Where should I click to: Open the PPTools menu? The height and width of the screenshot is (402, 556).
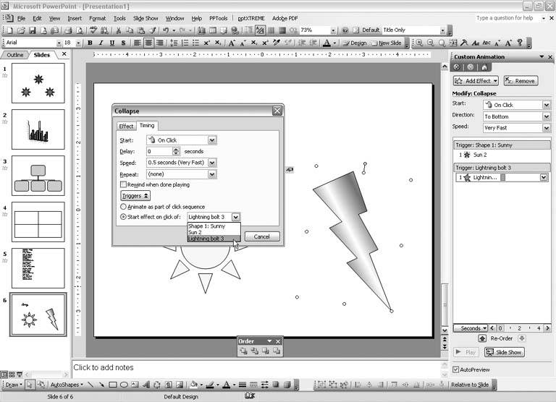[219, 18]
